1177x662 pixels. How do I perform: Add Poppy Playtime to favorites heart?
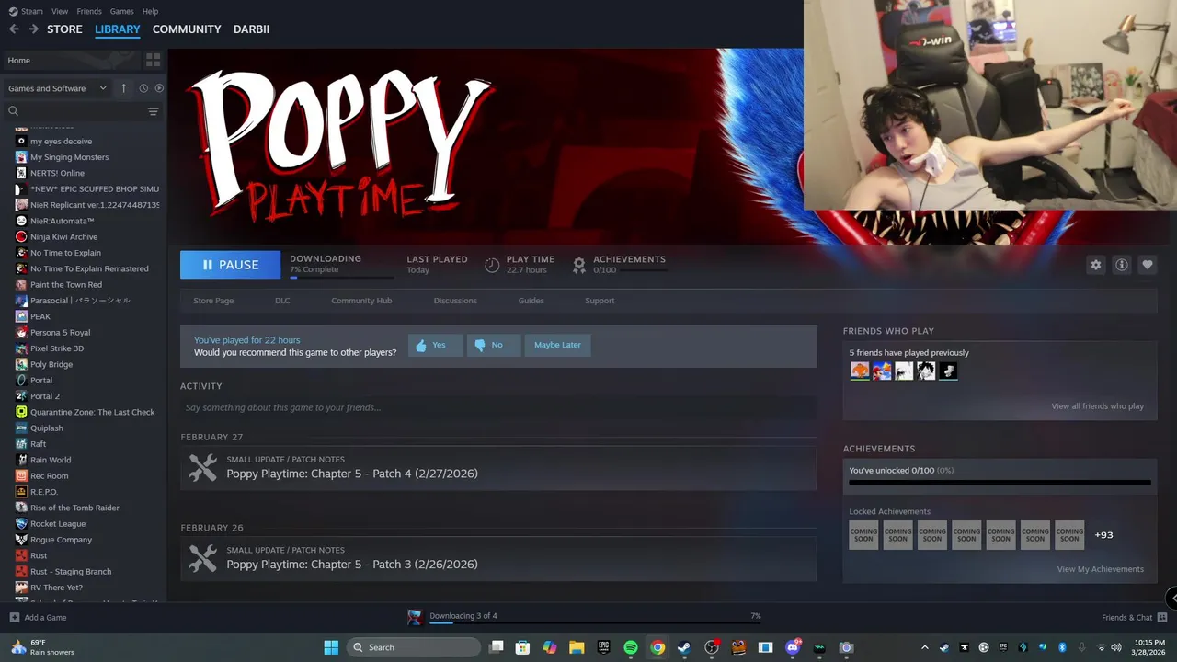[x=1148, y=265]
